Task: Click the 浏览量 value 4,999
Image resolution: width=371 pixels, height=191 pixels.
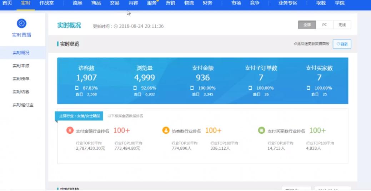Action: (x=145, y=78)
